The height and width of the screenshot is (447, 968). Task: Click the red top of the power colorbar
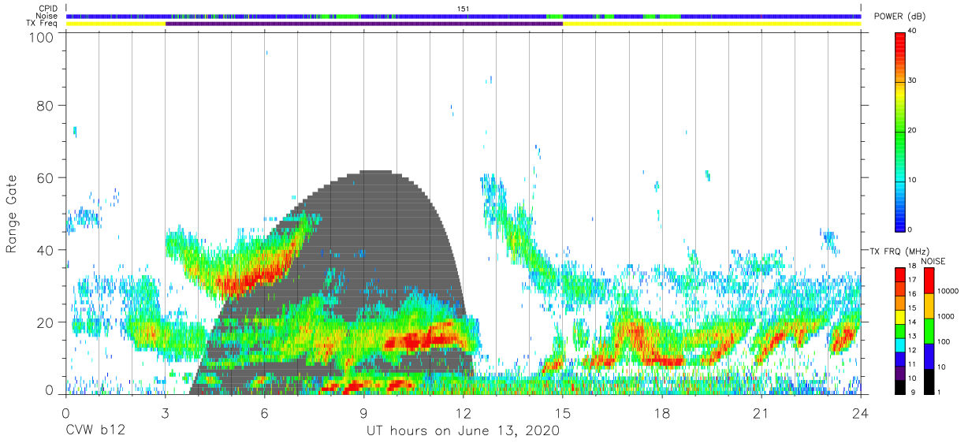(899, 43)
